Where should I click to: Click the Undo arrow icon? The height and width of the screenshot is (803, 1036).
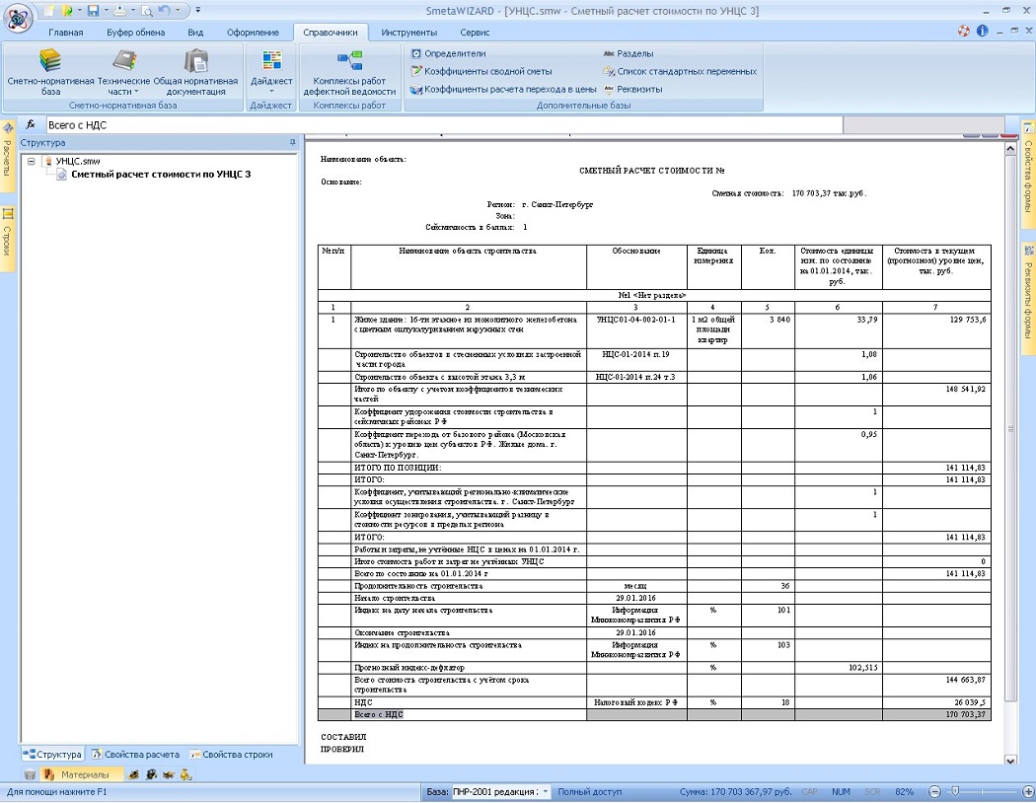point(164,10)
